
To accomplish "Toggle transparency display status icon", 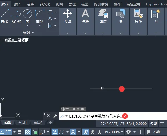I will click(28, 132).
